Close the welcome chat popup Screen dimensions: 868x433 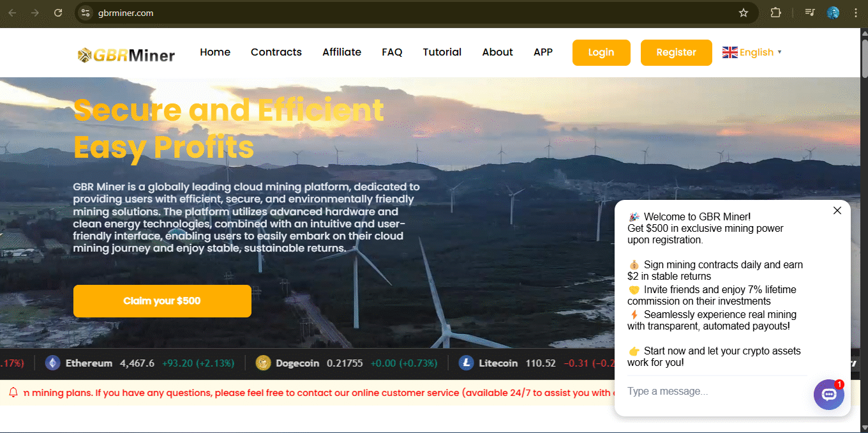(837, 211)
